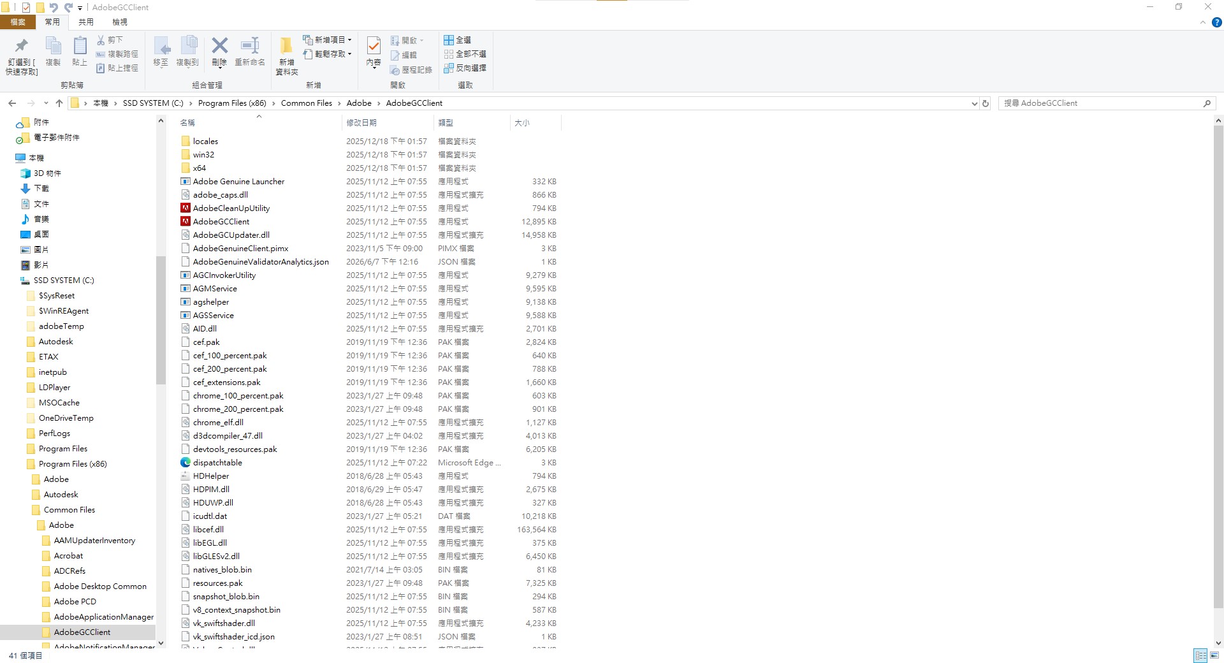Select 剪下 cut in the ribbon
Viewport: 1224px width, 663px height.
(x=110, y=40)
